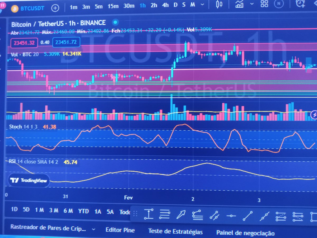Click the TradingView logo

(x=29, y=181)
